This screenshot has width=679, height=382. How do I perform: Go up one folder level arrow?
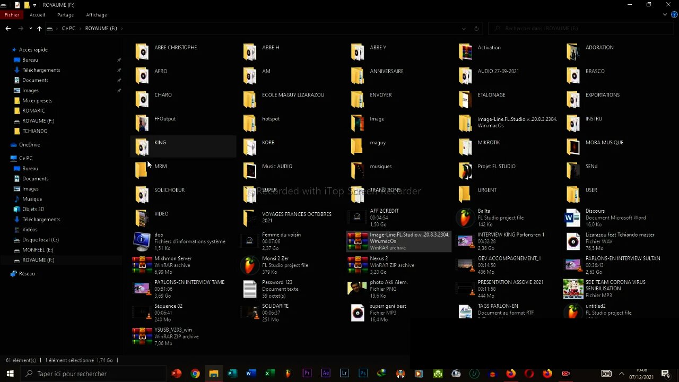point(39,29)
